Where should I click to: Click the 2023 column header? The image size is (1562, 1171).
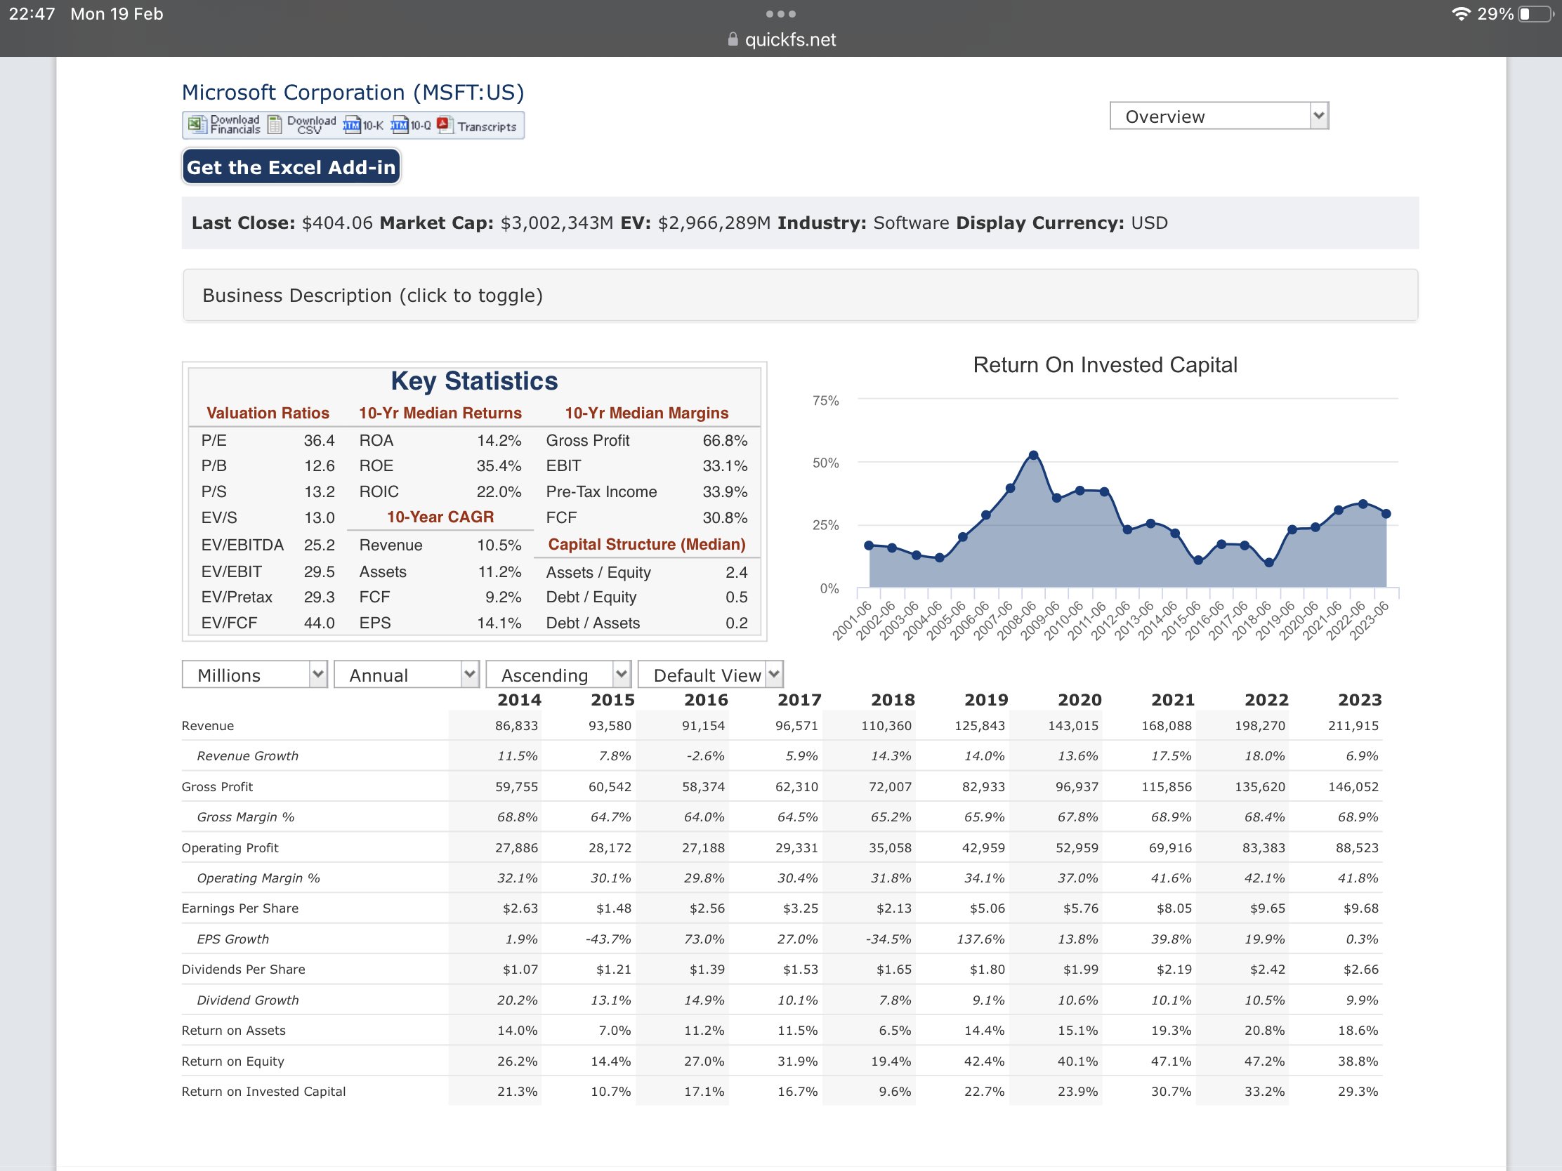[1359, 699]
